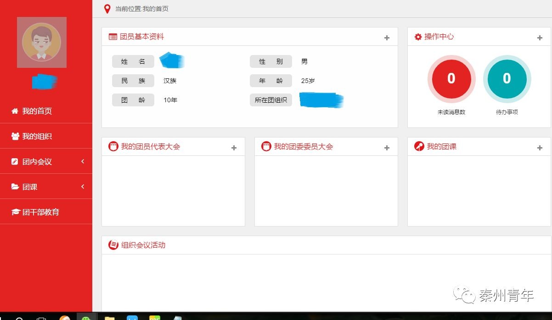
Task: Open pending tasks teal counter circle
Action: tap(507, 79)
